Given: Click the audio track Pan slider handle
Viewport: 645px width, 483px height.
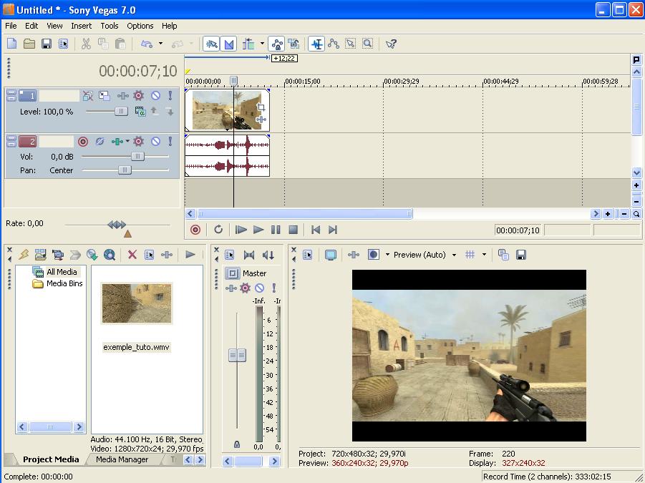Looking at the screenshot, I should (125, 170).
